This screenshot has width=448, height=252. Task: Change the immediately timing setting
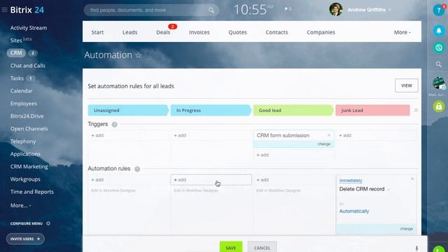(x=351, y=181)
